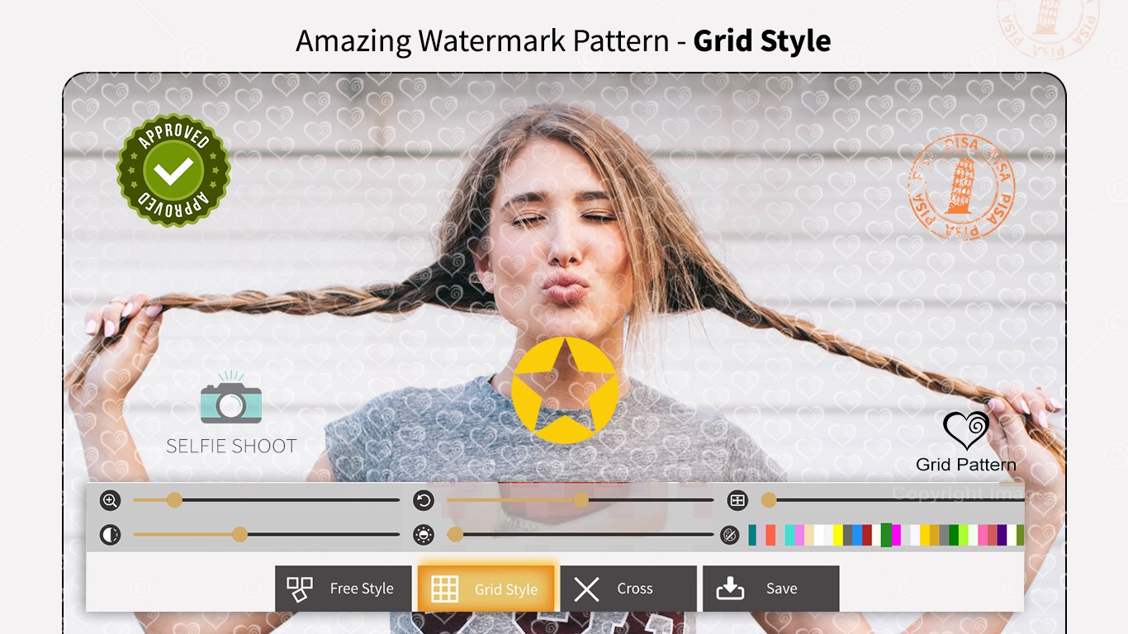The width and height of the screenshot is (1128, 634).
Task: Pick the turquoise color swatch
Action: [x=789, y=535]
